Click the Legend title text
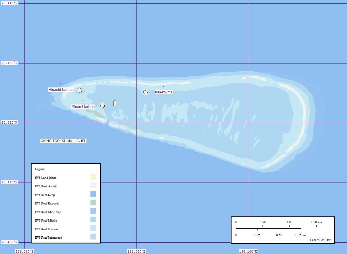The height and width of the screenshot is (254, 347). (40, 169)
